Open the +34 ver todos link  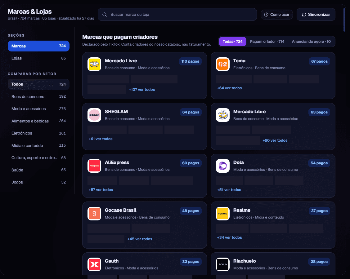pos(230,237)
